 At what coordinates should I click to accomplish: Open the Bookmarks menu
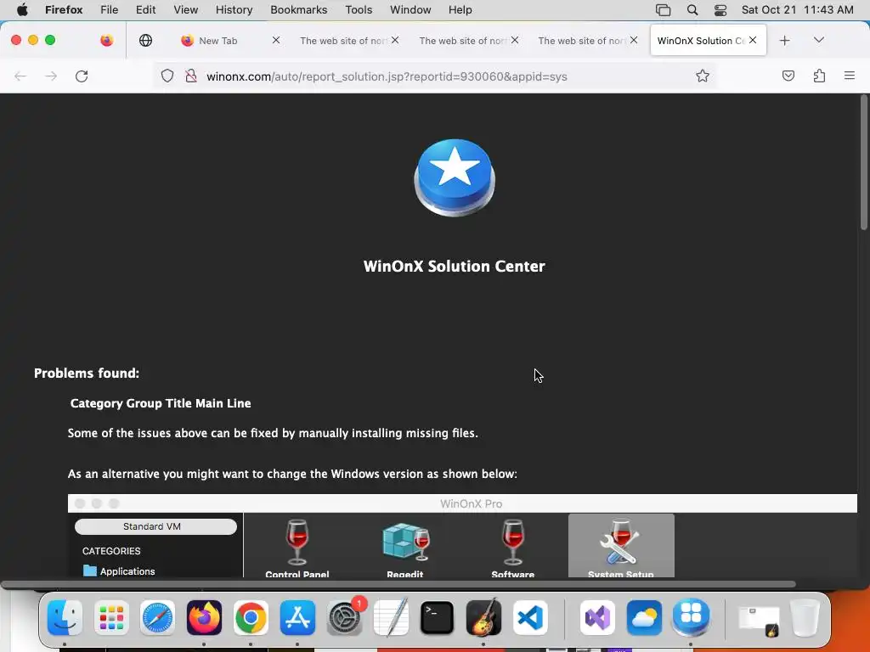[x=298, y=9]
